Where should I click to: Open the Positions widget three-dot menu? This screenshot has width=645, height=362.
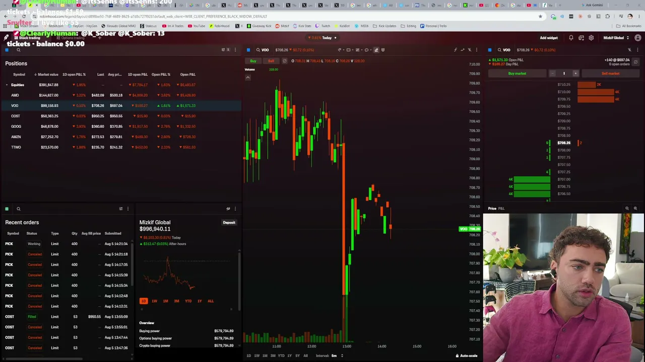coord(235,50)
